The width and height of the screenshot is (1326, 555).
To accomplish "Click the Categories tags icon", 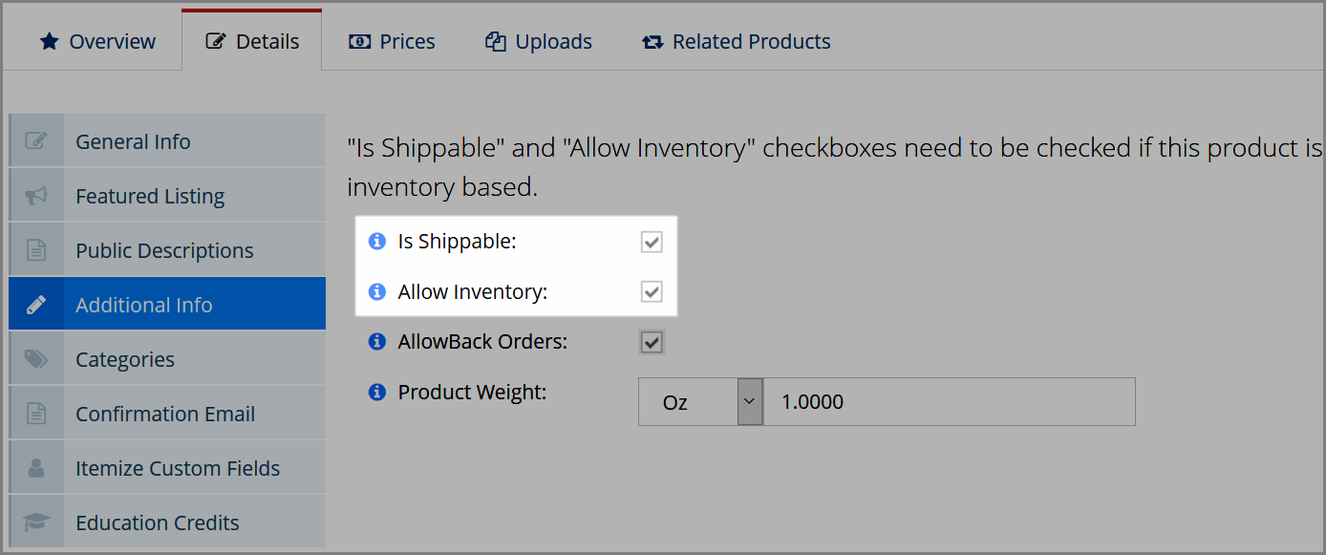I will tap(36, 359).
